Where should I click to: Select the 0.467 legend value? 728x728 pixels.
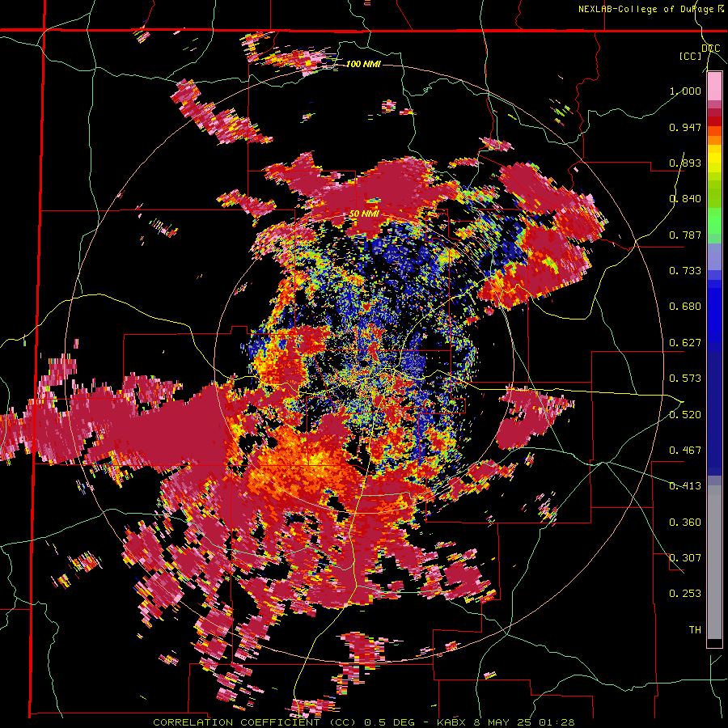tap(685, 451)
